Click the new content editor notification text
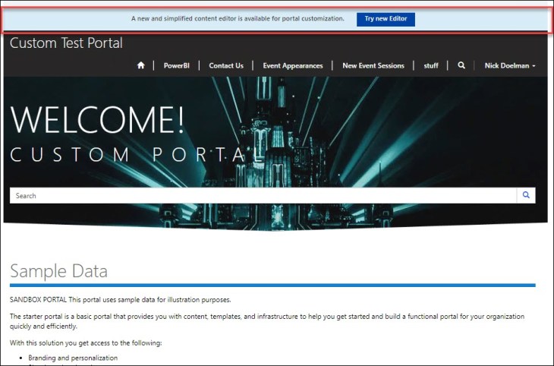This screenshot has width=554, height=366. pyautogui.click(x=238, y=19)
